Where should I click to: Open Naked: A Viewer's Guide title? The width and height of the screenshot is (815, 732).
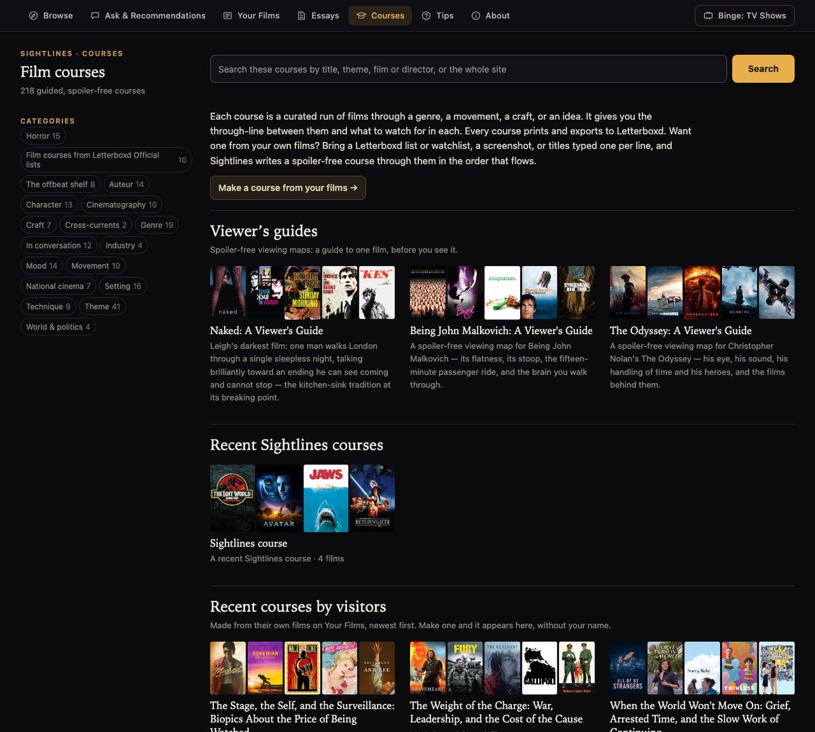(266, 331)
